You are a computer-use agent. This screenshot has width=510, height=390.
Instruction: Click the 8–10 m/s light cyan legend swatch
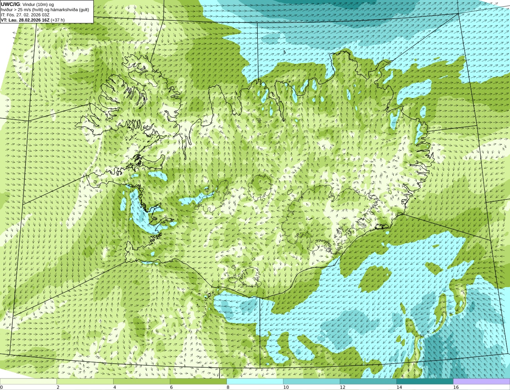pos(255,382)
